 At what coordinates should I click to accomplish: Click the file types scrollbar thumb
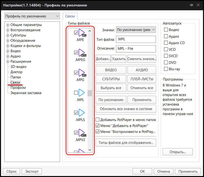pos(90,93)
